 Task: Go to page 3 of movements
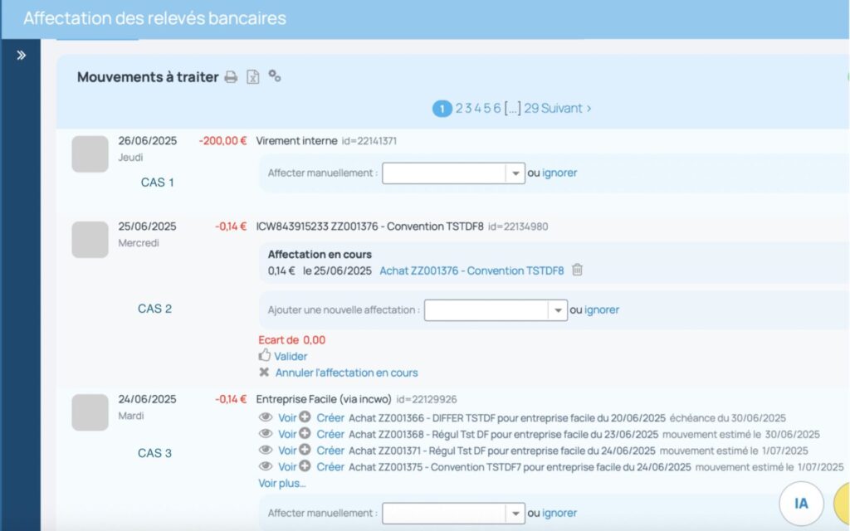(x=468, y=108)
